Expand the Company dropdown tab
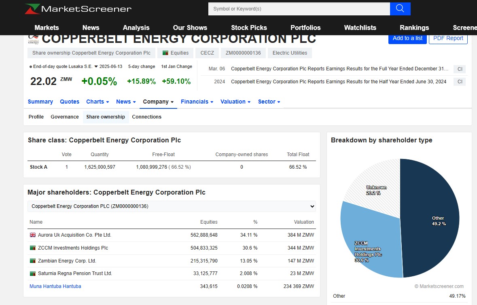The image size is (477, 305). pos(158,102)
